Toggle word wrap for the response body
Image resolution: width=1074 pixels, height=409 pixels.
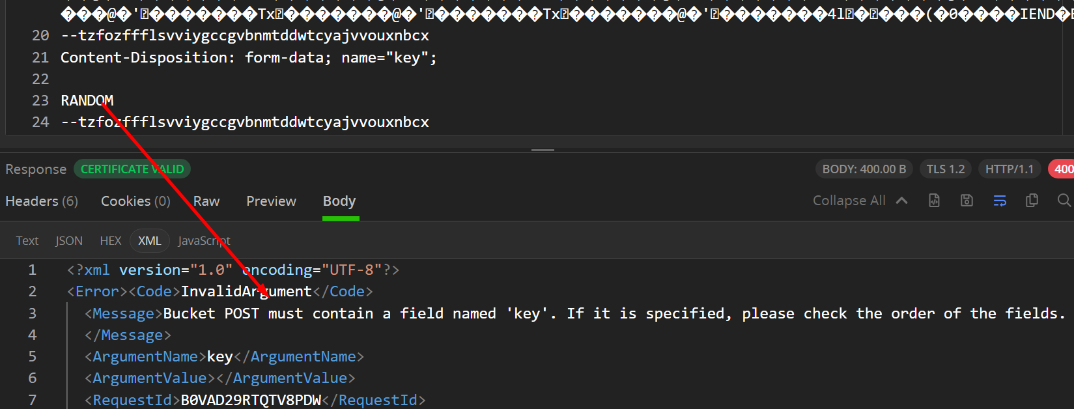point(1000,201)
